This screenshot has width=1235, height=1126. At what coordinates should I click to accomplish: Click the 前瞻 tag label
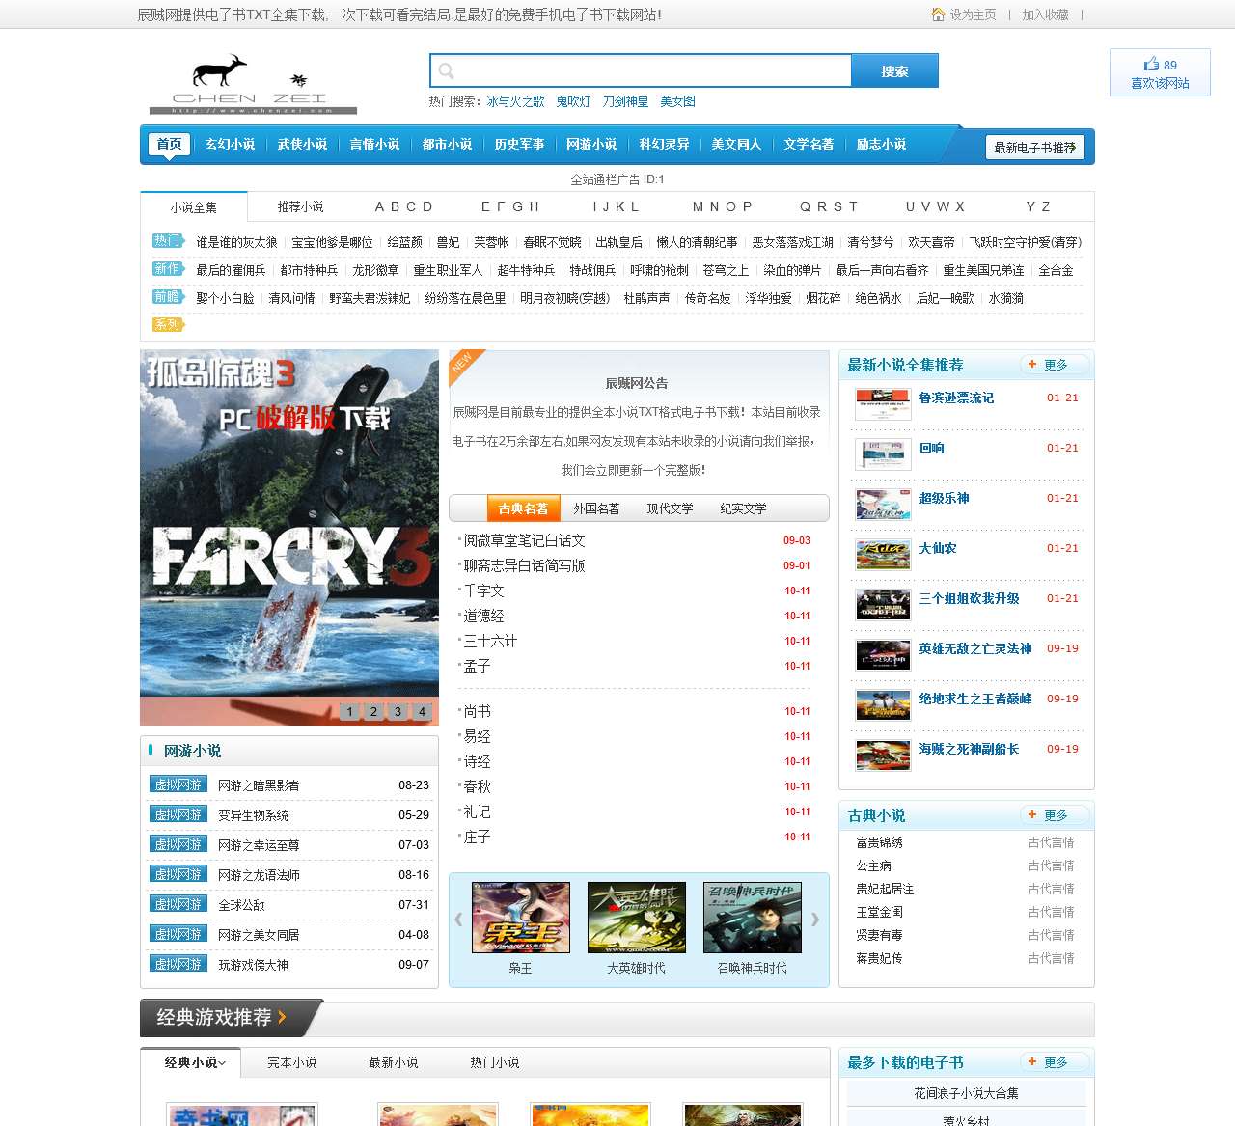[168, 297]
